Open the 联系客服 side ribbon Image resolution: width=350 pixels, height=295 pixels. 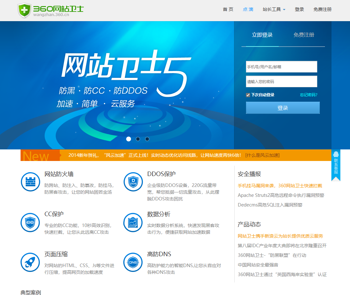(336, 165)
